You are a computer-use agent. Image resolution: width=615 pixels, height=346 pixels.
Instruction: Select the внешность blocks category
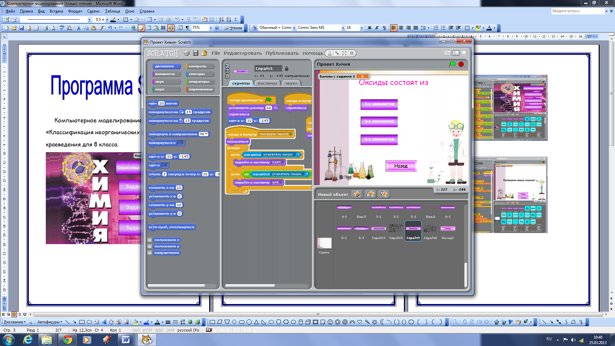coord(166,74)
